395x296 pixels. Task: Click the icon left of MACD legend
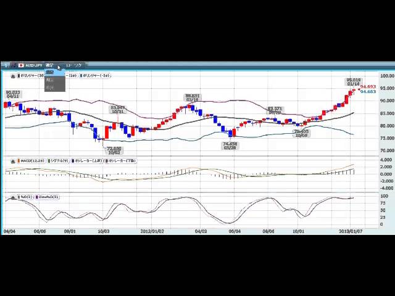click(x=12, y=161)
